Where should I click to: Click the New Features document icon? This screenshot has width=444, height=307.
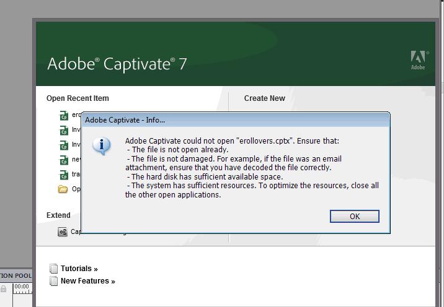(x=53, y=281)
